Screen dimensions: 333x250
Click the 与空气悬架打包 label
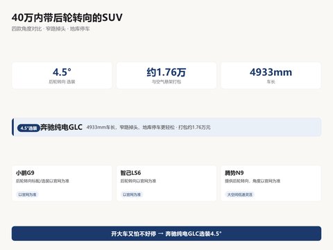tap(166, 82)
